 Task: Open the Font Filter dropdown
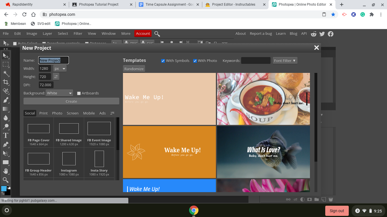pyautogui.click(x=285, y=60)
